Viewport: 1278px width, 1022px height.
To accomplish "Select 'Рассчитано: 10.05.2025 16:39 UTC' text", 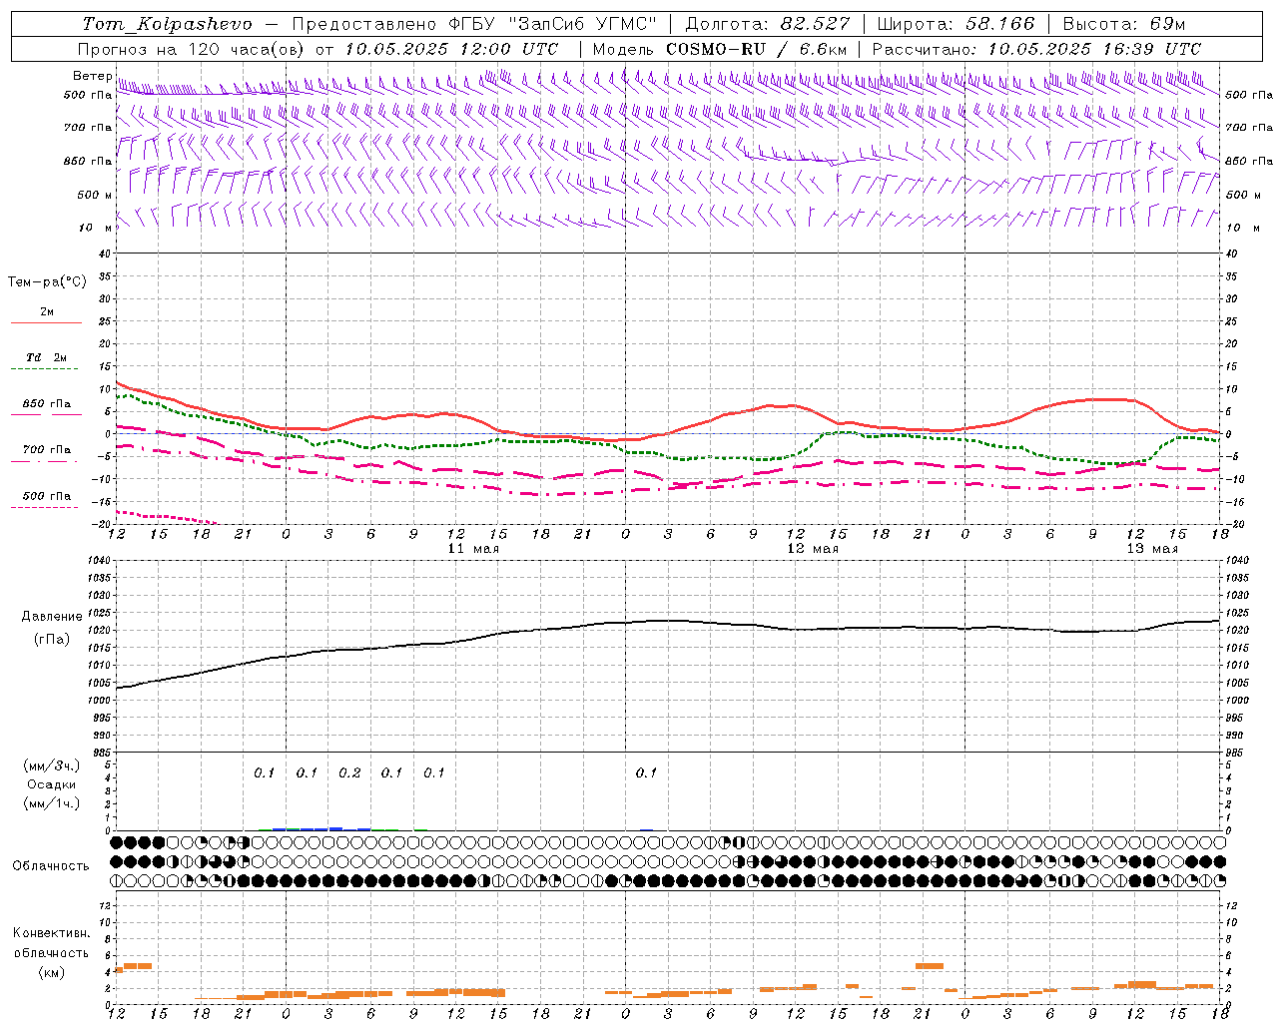I will (1036, 49).
